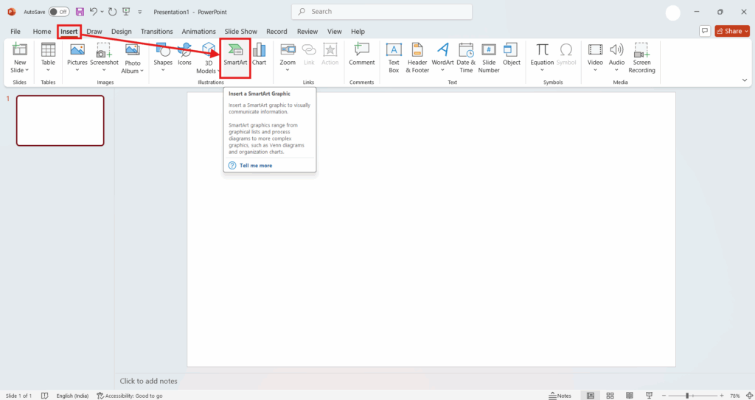Adjust the zoom slider in status bar
The height and width of the screenshot is (400, 755).
click(687, 396)
